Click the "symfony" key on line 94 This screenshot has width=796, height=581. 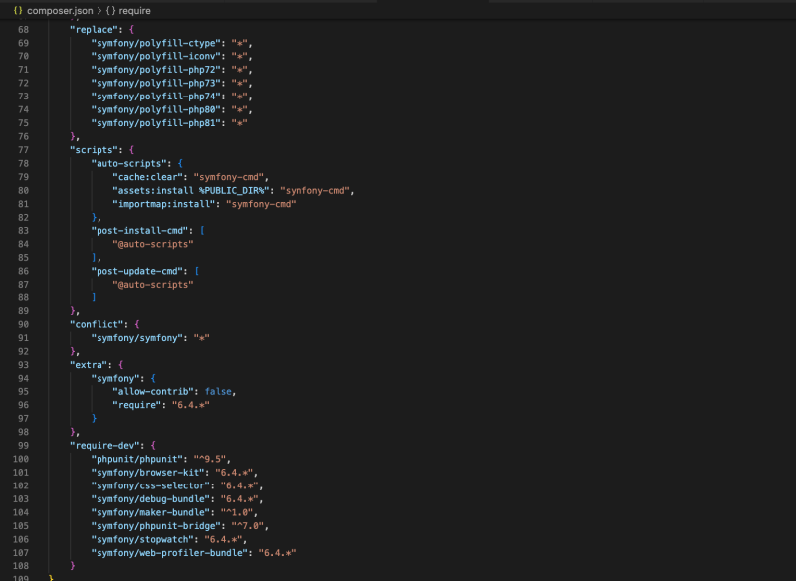(115, 378)
